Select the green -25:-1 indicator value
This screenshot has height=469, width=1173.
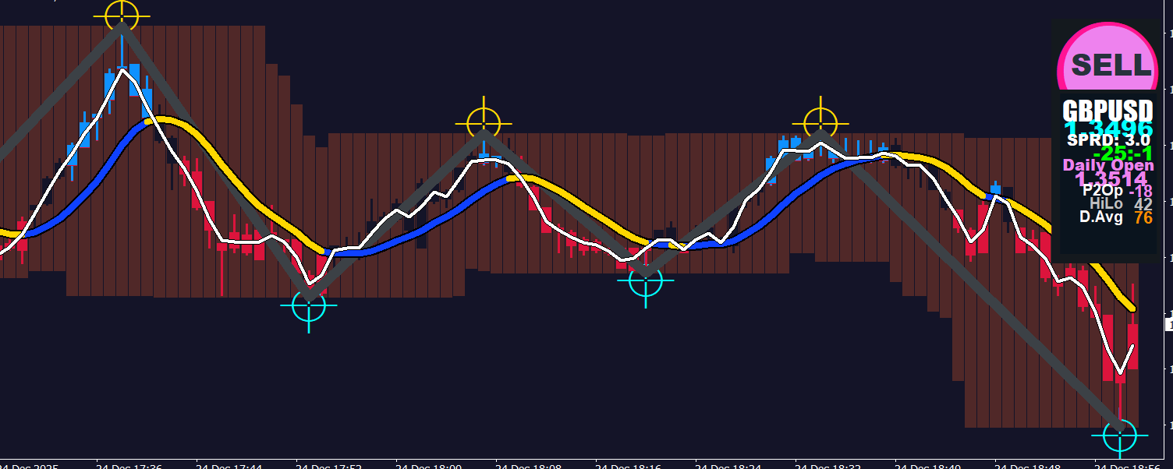1122,153
